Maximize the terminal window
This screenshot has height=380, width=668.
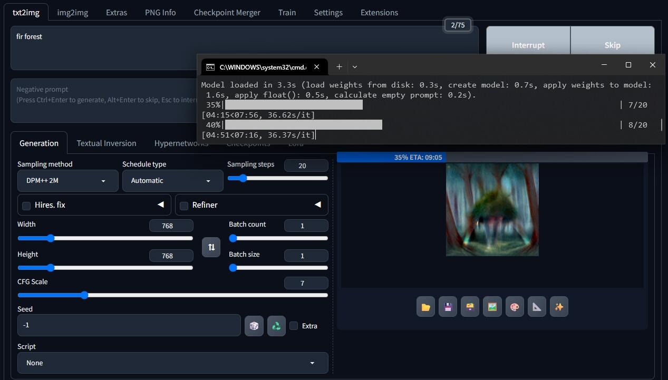point(628,65)
